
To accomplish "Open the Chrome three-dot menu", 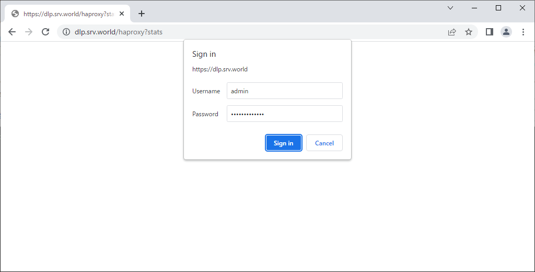I will pyautogui.click(x=523, y=32).
